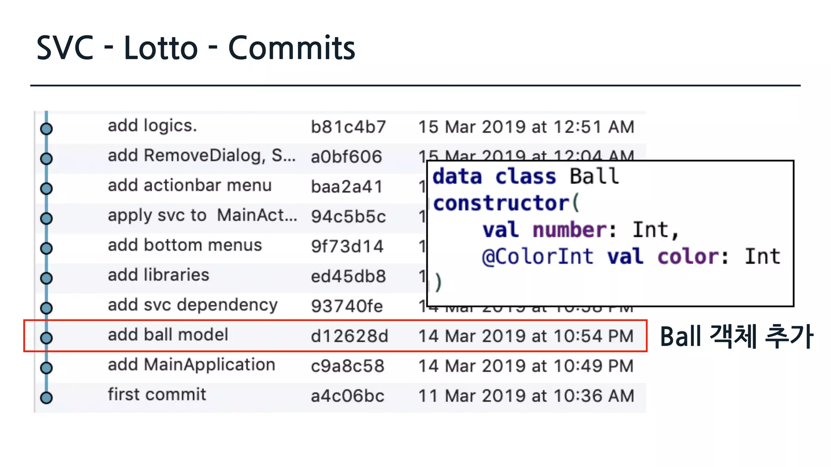This screenshot has height=467, width=831.
Task: Select commit dot for 'add bottom menus'
Action: [x=46, y=248]
